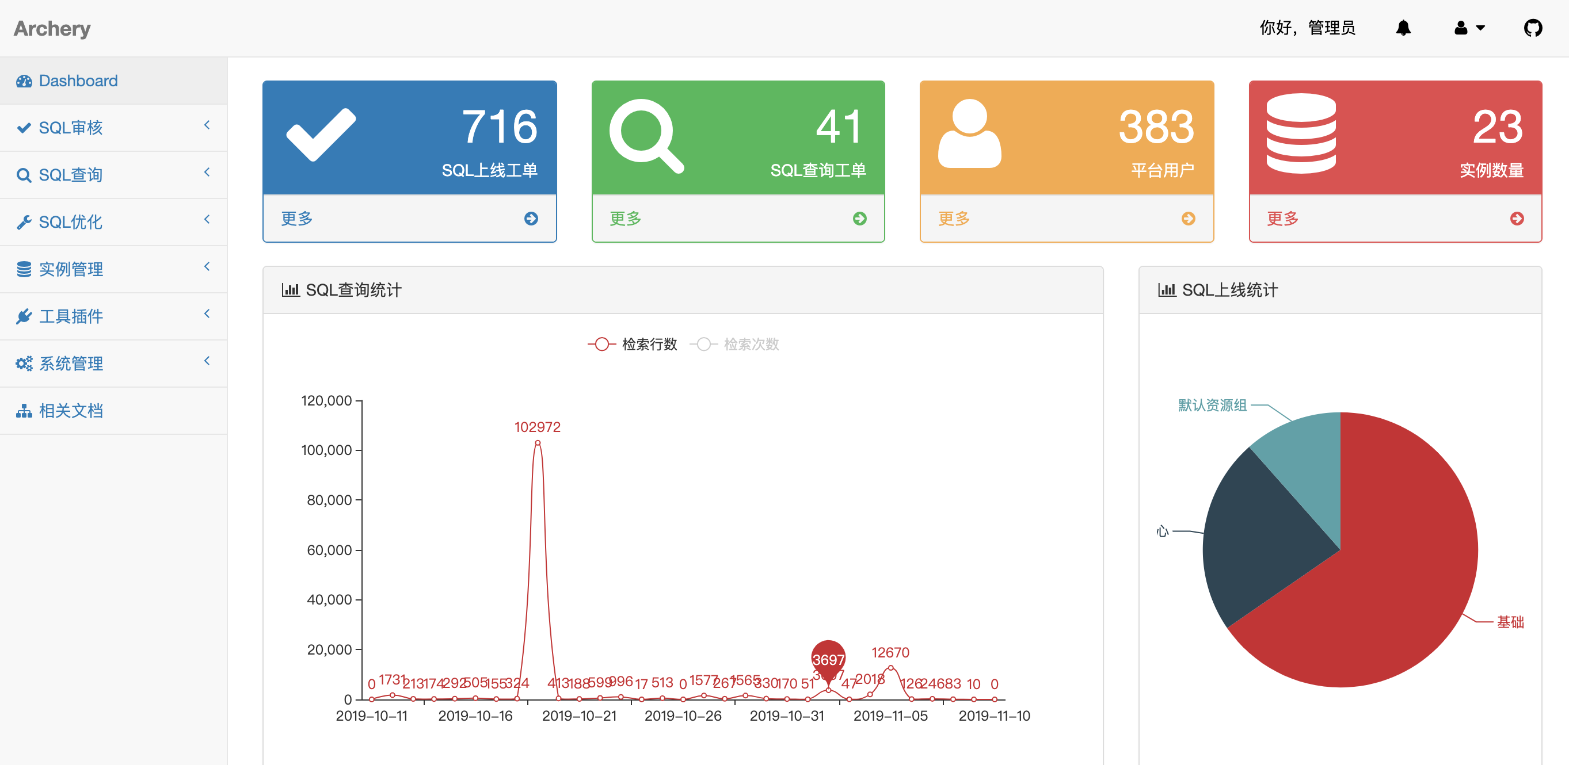Toggle the 检索行数 legend item
1569x765 pixels.
click(631, 344)
